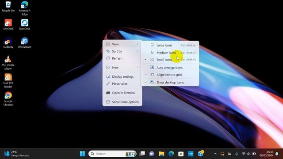
Task: Click the battery tray icon
Action: tap(254, 154)
